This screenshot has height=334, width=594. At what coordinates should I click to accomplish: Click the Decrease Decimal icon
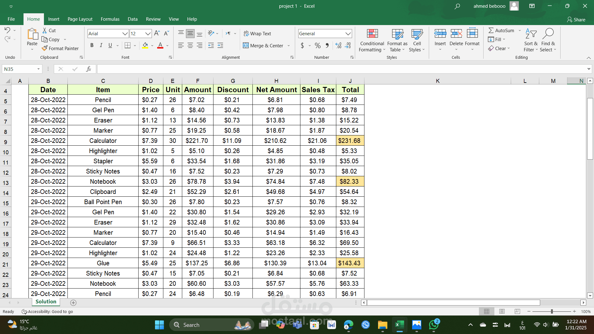point(348,45)
